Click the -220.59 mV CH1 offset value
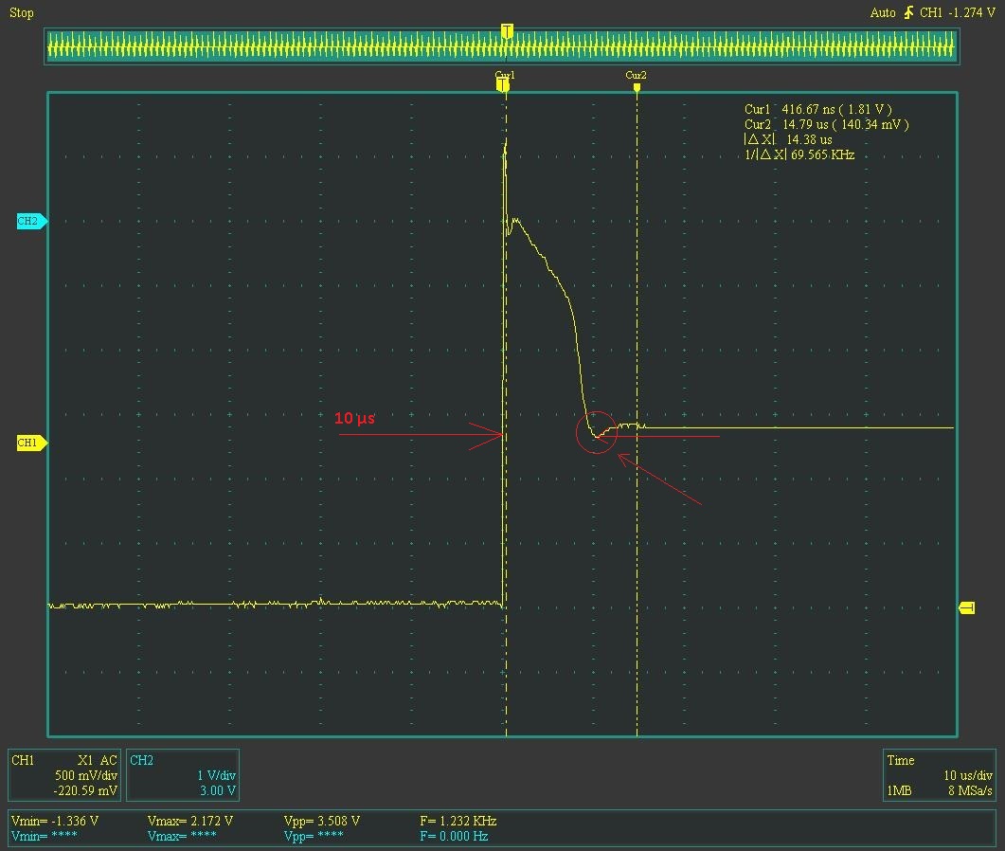Image resolution: width=1005 pixels, height=851 pixels. click(x=85, y=790)
